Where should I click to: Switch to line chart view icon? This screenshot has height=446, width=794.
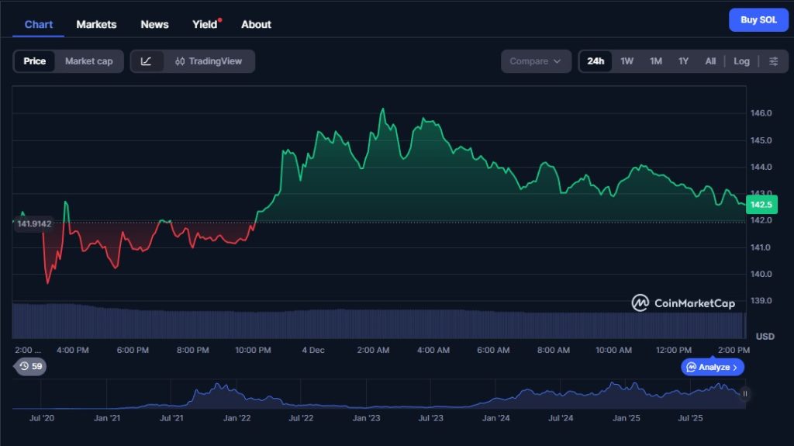point(147,61)
